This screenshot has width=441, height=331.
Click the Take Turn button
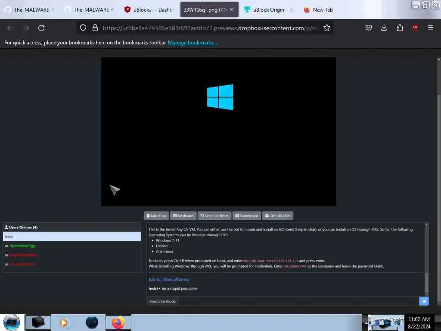tap(156, 216)
